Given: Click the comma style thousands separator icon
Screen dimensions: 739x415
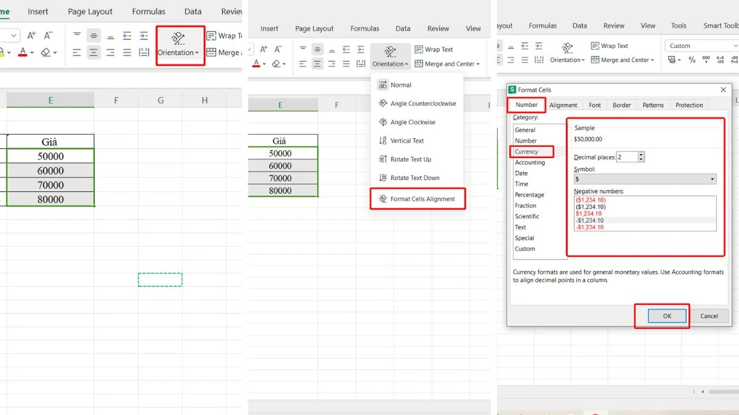Looking at the screenshot, I should click(x=706, y=60).
